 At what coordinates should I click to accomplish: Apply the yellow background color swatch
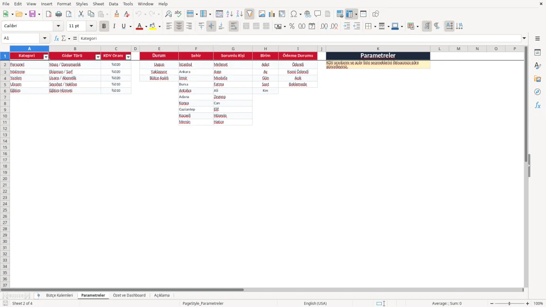[153, 26]
